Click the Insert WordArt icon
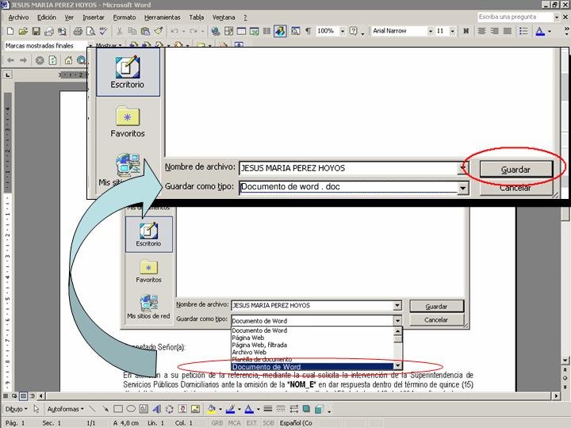Image resolution: width=571 pixels, height=428 pixels. click(x=156, y=409)
